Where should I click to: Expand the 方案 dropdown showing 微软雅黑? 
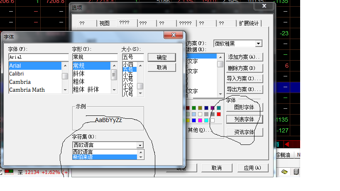click(259, 44)
